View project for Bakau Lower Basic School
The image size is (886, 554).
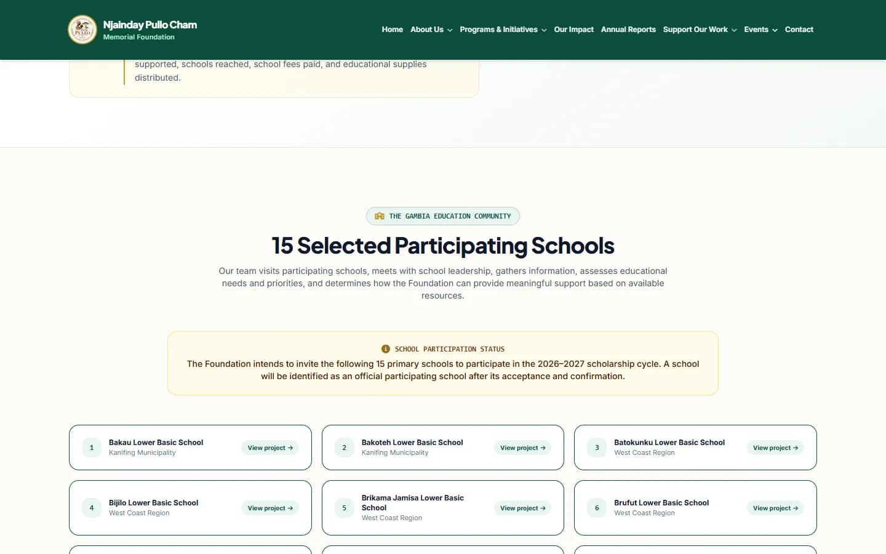point(270,448)
